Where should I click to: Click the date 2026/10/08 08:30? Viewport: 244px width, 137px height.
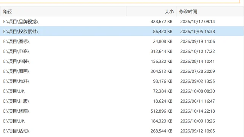click(x=197, y=91)
